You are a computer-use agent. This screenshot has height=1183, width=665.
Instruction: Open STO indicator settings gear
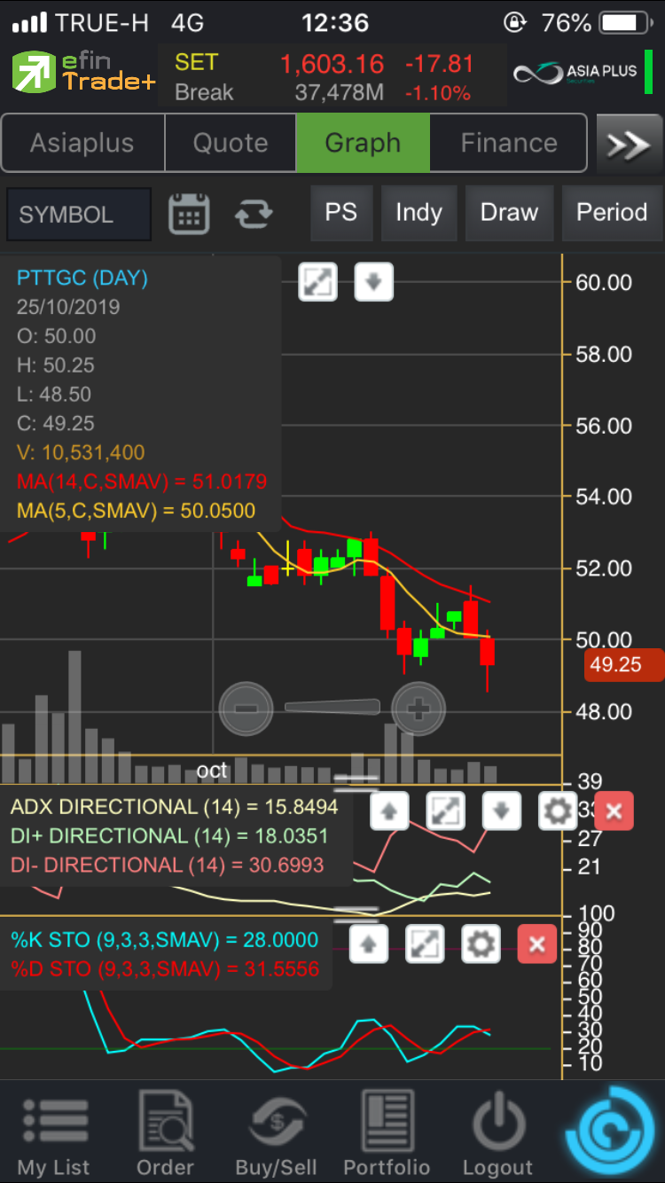tap(481, 944)
